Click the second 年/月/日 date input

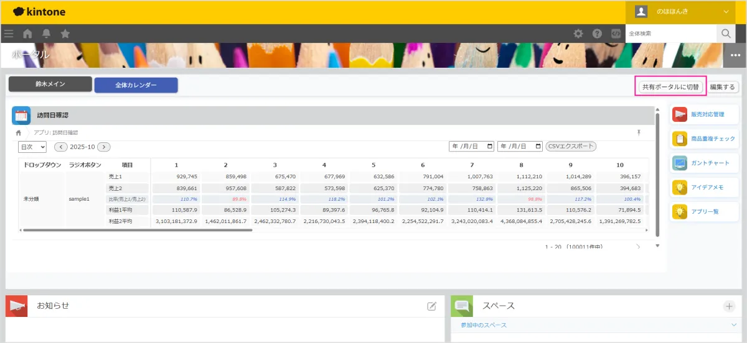(x=520, y=146)
